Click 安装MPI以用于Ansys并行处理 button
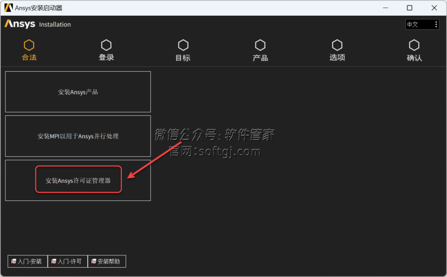 [78, 136]
